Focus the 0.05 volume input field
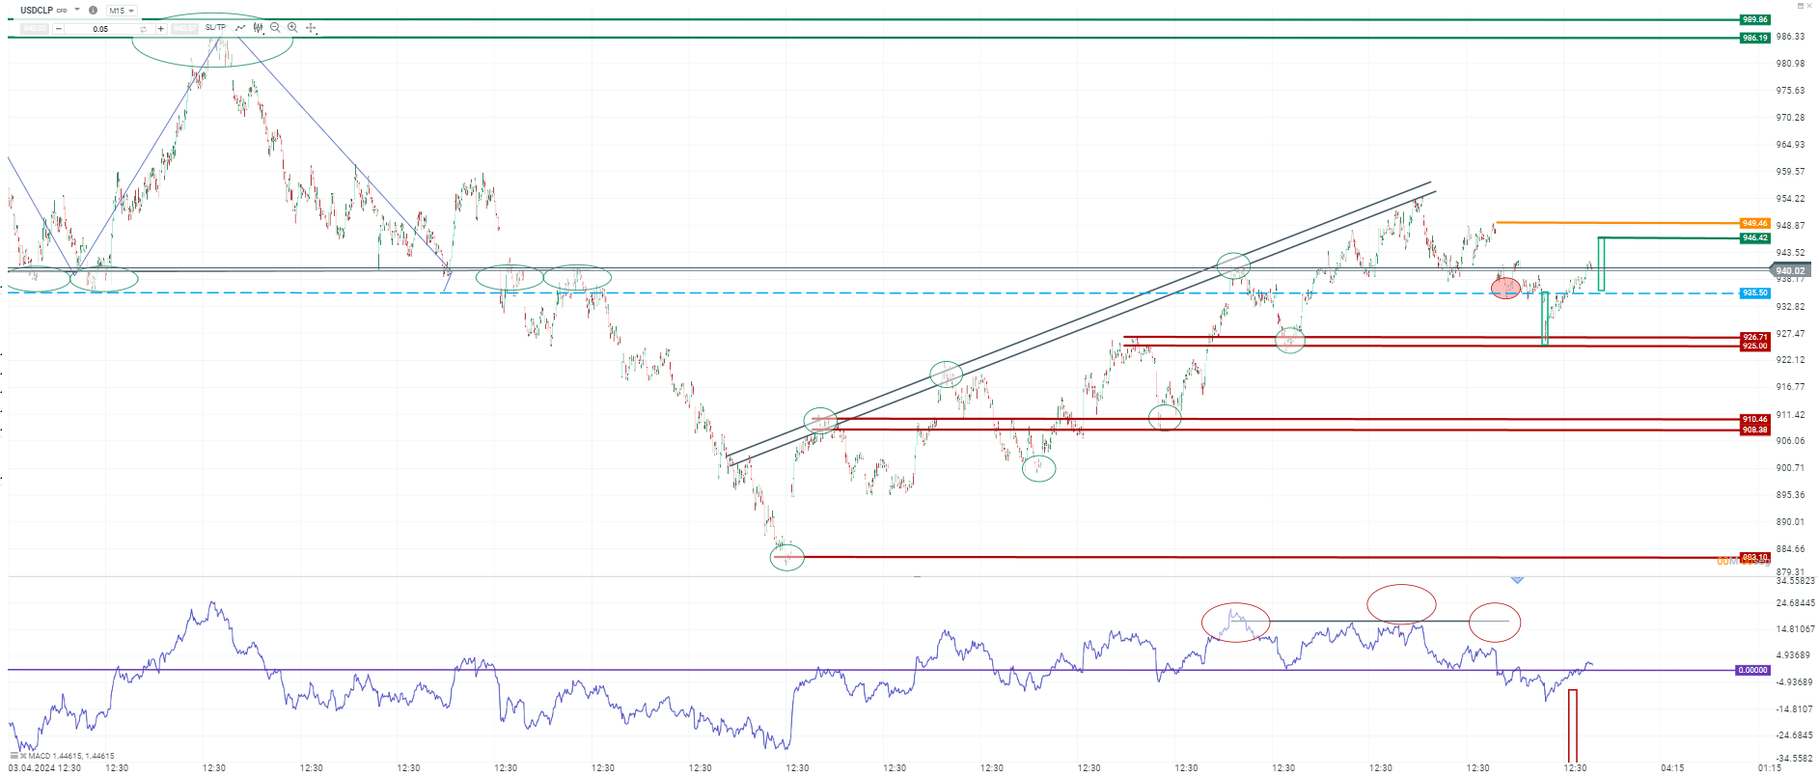 point(100,29)
